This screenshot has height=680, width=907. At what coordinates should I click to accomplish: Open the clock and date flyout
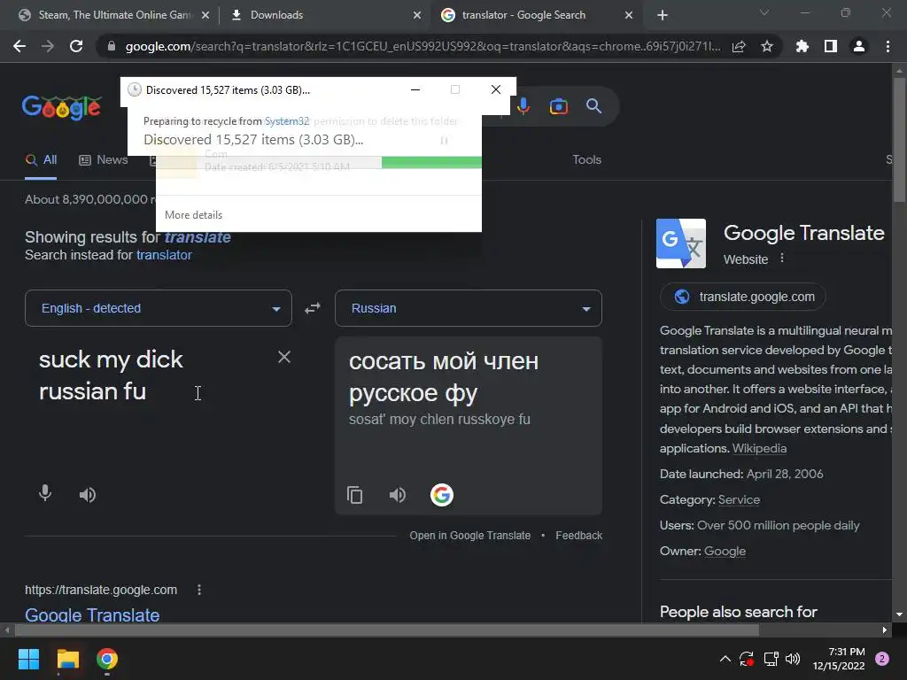[838, 659]
